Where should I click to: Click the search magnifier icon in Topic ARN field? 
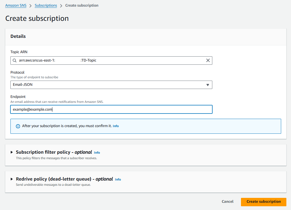[14, 60]
